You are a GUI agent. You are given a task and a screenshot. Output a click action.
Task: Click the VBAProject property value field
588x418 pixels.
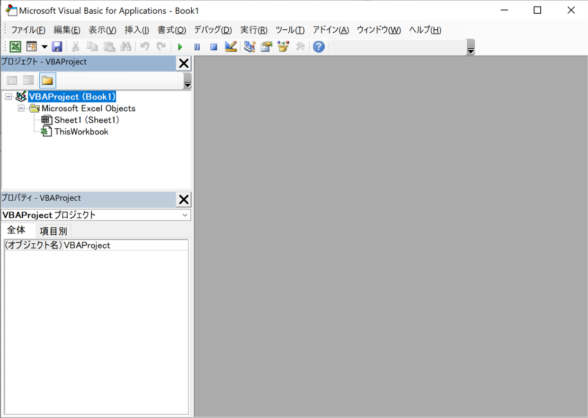click(125, 245)
